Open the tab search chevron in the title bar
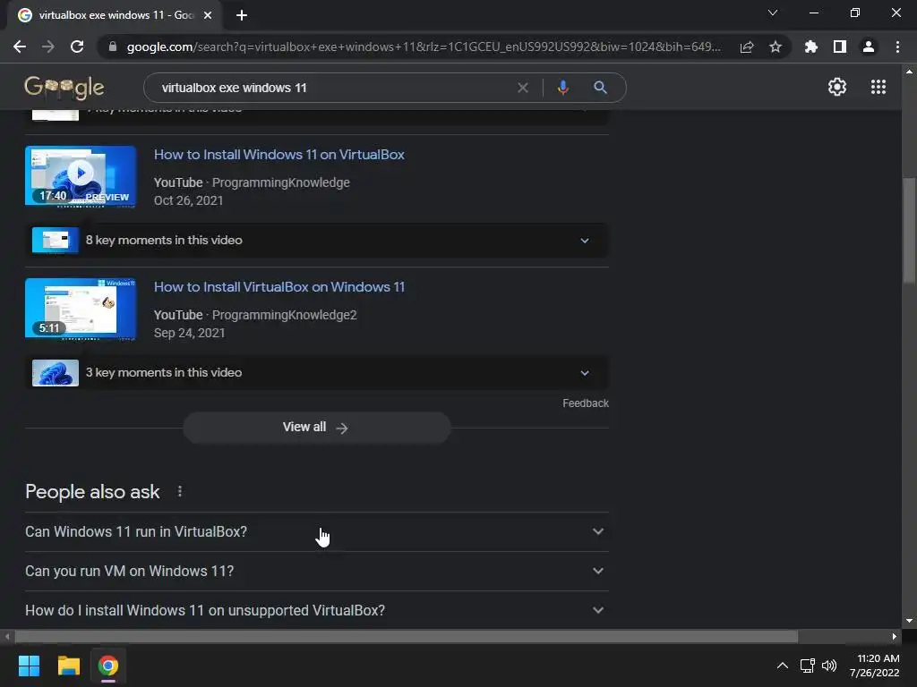Image resolution: width=917 pixels, height=687 pixels. (x=773, y=13)
